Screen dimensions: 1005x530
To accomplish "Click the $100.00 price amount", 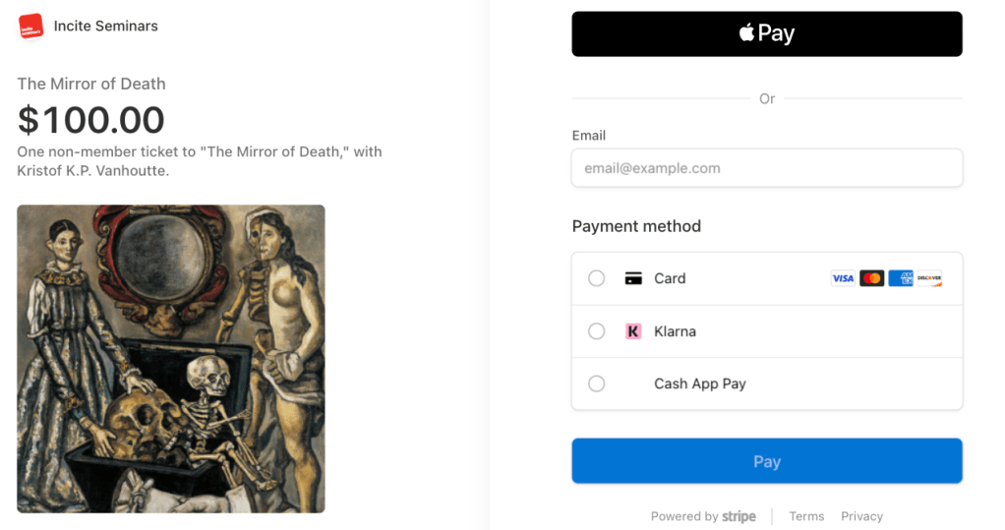I will 91,120.
